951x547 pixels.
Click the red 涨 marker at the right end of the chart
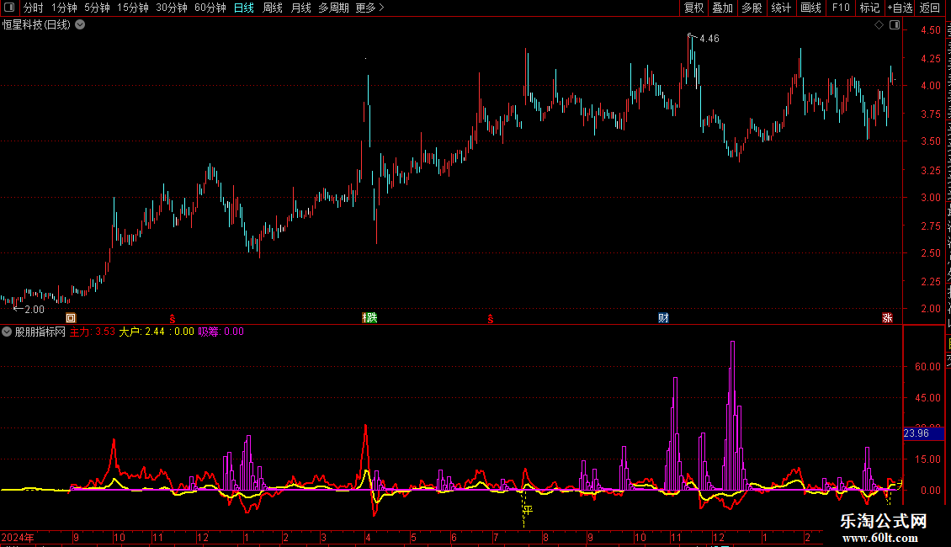[x=887, y=318]
